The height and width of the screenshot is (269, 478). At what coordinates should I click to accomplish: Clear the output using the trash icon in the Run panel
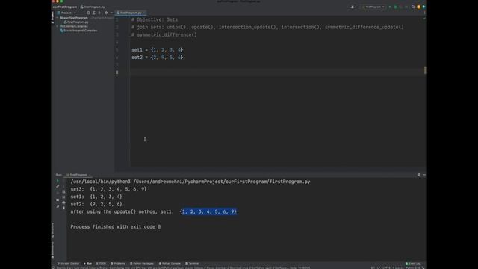coord(63,208)
